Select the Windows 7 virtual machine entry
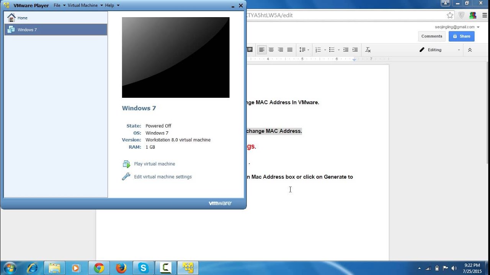Image resolution: width=490 pixels, height=275 pixels. (56, 30)
